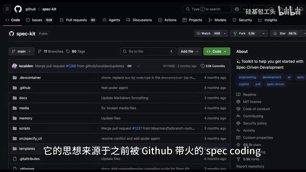
Task: Click the spec-kit breadcrumb link
Action: point(49,9)
